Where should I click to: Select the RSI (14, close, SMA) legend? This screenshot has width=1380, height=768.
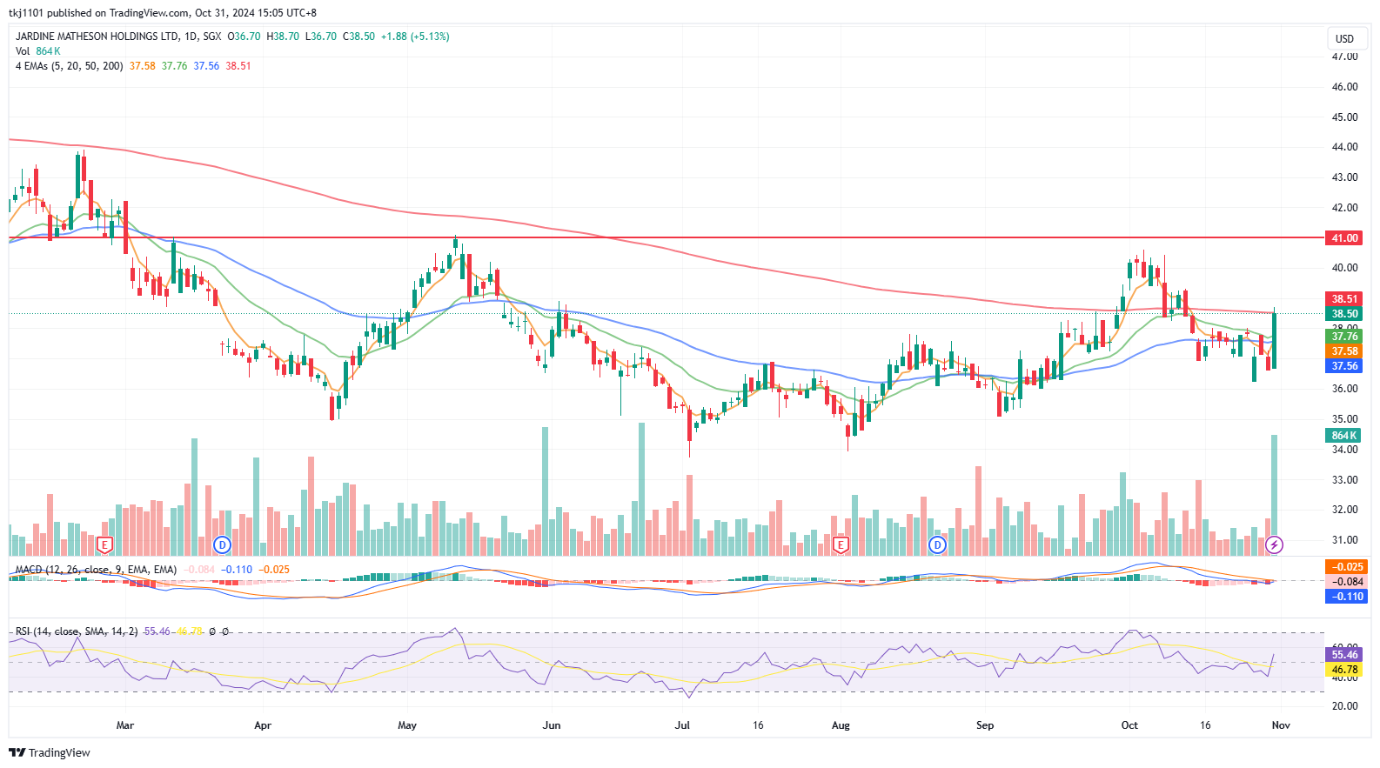coord(77,631)
